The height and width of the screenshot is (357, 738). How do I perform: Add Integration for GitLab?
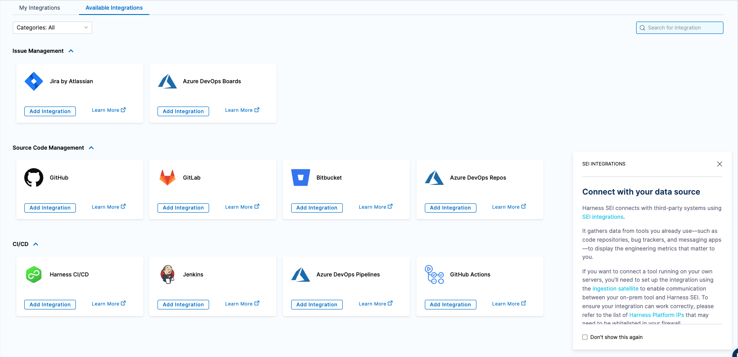click(x=183, y=208)
